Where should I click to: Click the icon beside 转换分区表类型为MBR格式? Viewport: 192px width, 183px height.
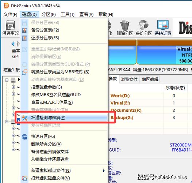24,72
